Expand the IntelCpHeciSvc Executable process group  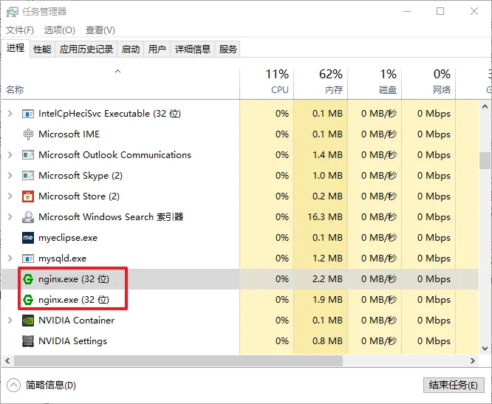click(10, 114)
